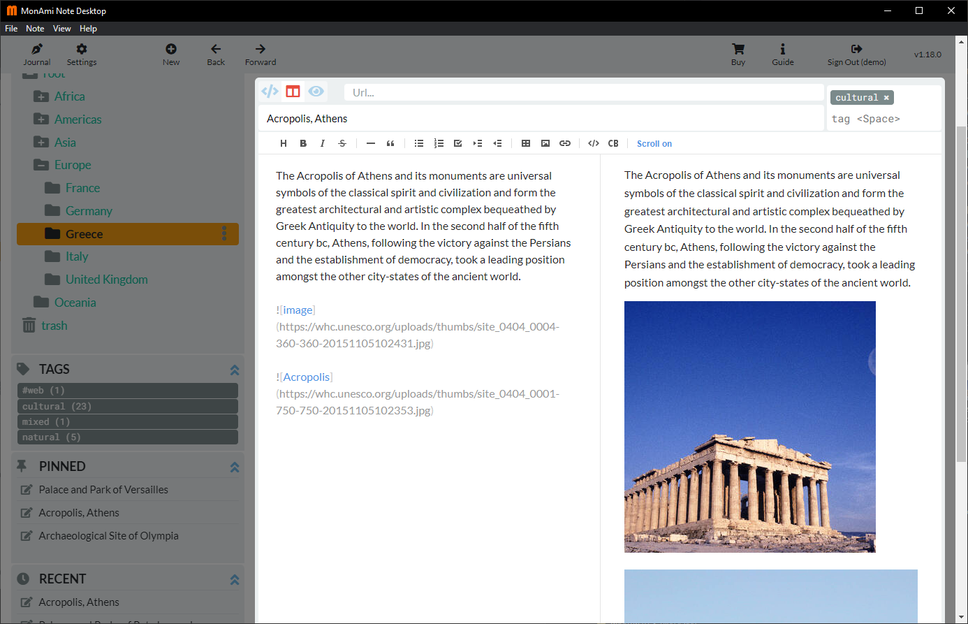This screenshot has height=624, width=968.
Task: Click the Parthenon preview image
Action: pos(749,427)
